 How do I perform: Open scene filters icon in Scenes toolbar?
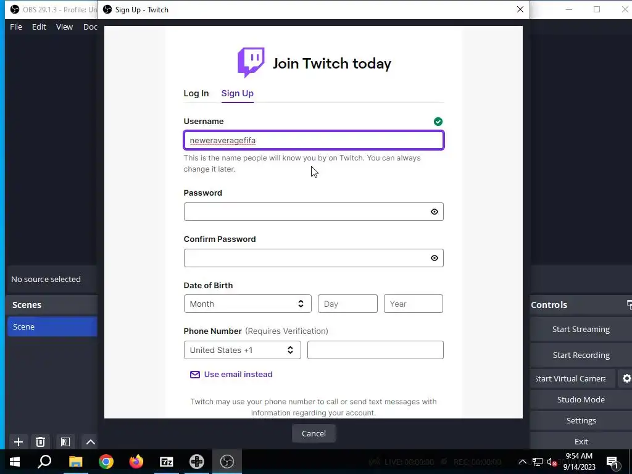pos(65,442)
